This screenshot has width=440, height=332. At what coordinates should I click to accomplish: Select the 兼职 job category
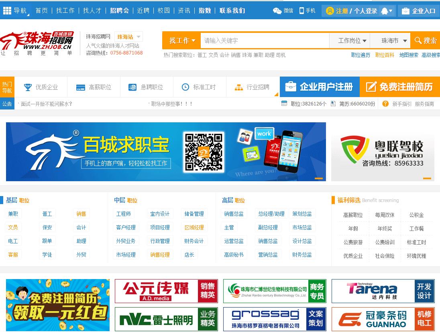13,214
